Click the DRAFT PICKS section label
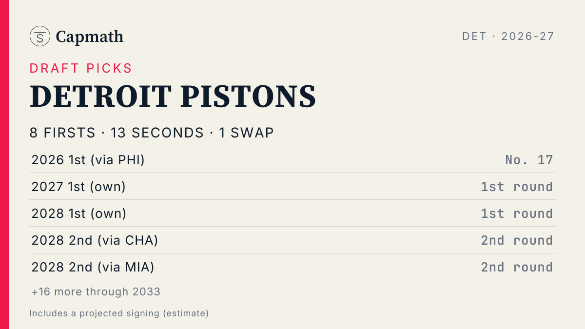 [81, 68]
